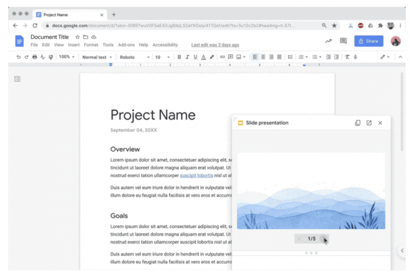The width and height of the screenshot is (410, 280).
Task: Click the print icon in the toolbar
Action: coord(35,57)
